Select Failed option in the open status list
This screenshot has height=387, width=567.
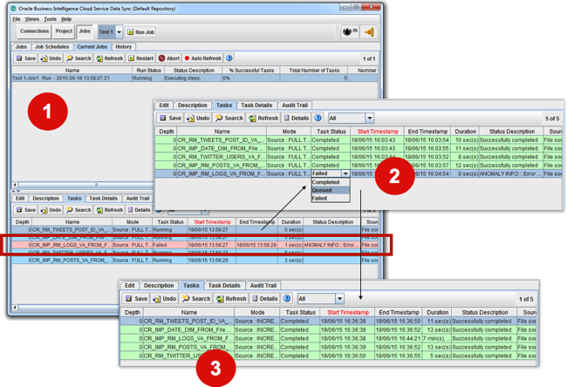[331, 199]
